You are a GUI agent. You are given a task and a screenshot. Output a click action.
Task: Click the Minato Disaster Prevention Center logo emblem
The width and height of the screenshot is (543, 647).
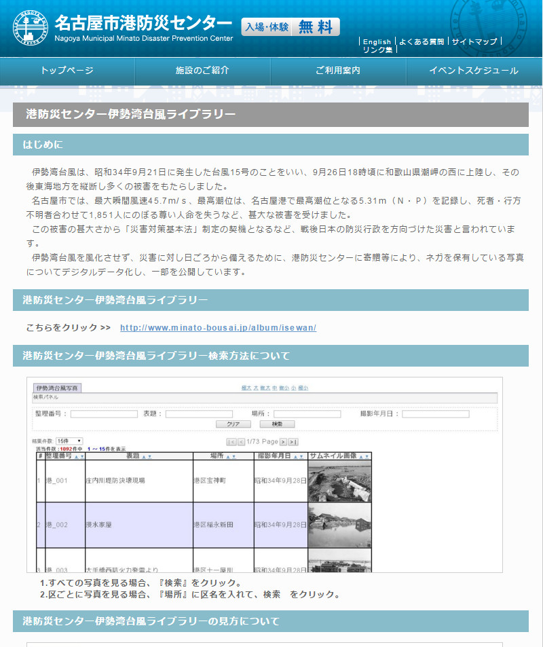point(30,27)
